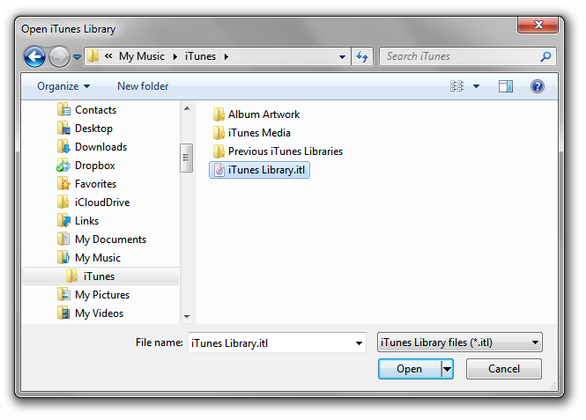The height and width of the screenshot is (420, 586).
Task: Click the navigation pane scrollbar thumb
Action: (187, 158)
